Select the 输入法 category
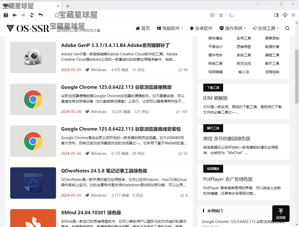Screen dimensions: 299x227 pos(244,72)
